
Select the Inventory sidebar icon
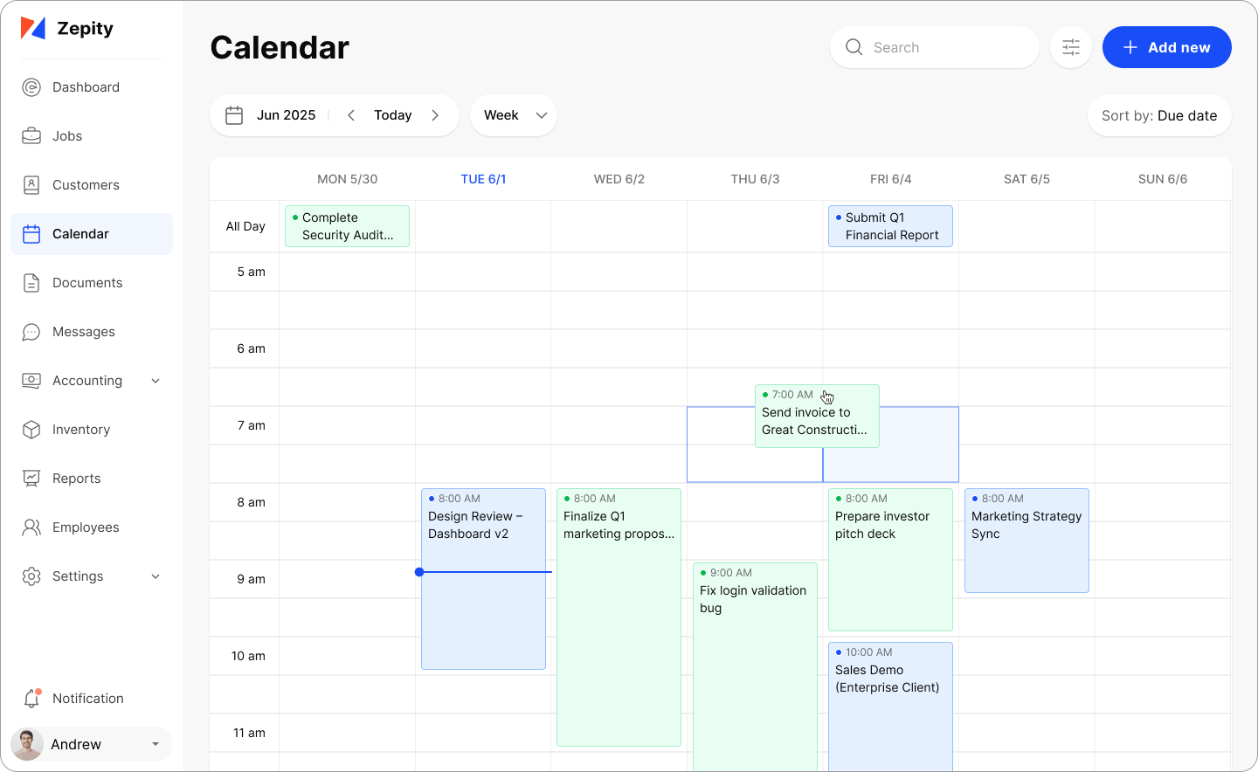click(31, 430)
